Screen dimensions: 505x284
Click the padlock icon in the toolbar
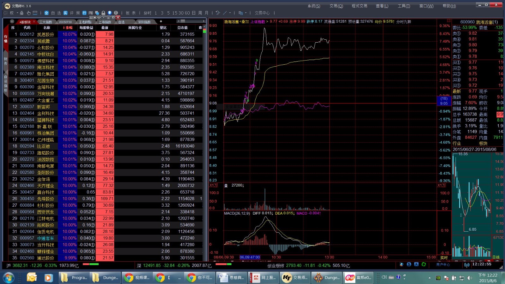103,13
